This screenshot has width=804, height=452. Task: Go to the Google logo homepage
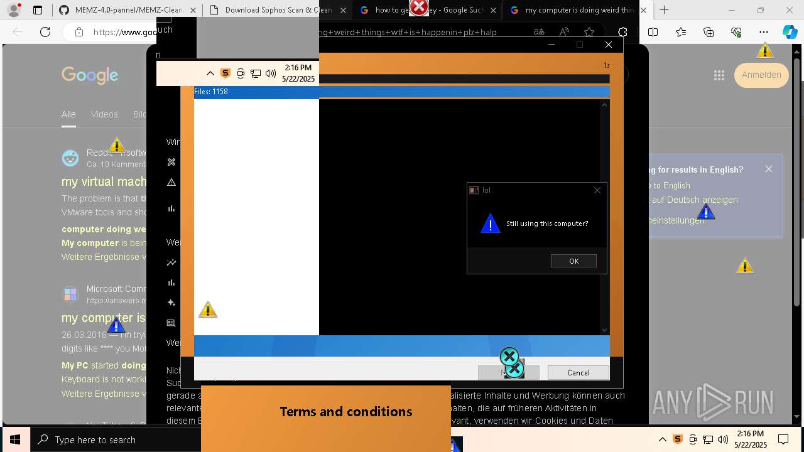90,75
